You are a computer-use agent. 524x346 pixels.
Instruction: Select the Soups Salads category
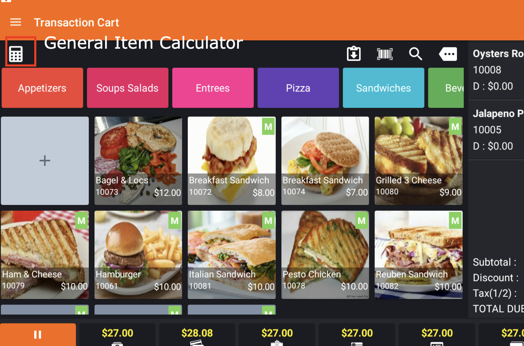click(x=128, y=88)
